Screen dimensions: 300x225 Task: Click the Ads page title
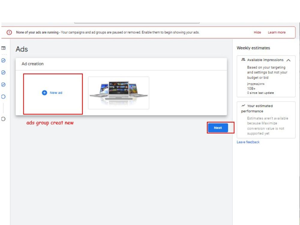pyautogui.click(x=22, y=49)
